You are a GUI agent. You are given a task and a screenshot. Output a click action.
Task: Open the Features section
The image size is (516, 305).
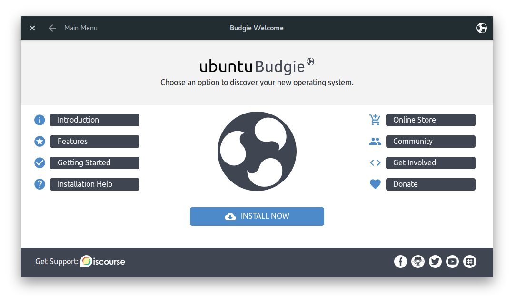coord(95,142)
